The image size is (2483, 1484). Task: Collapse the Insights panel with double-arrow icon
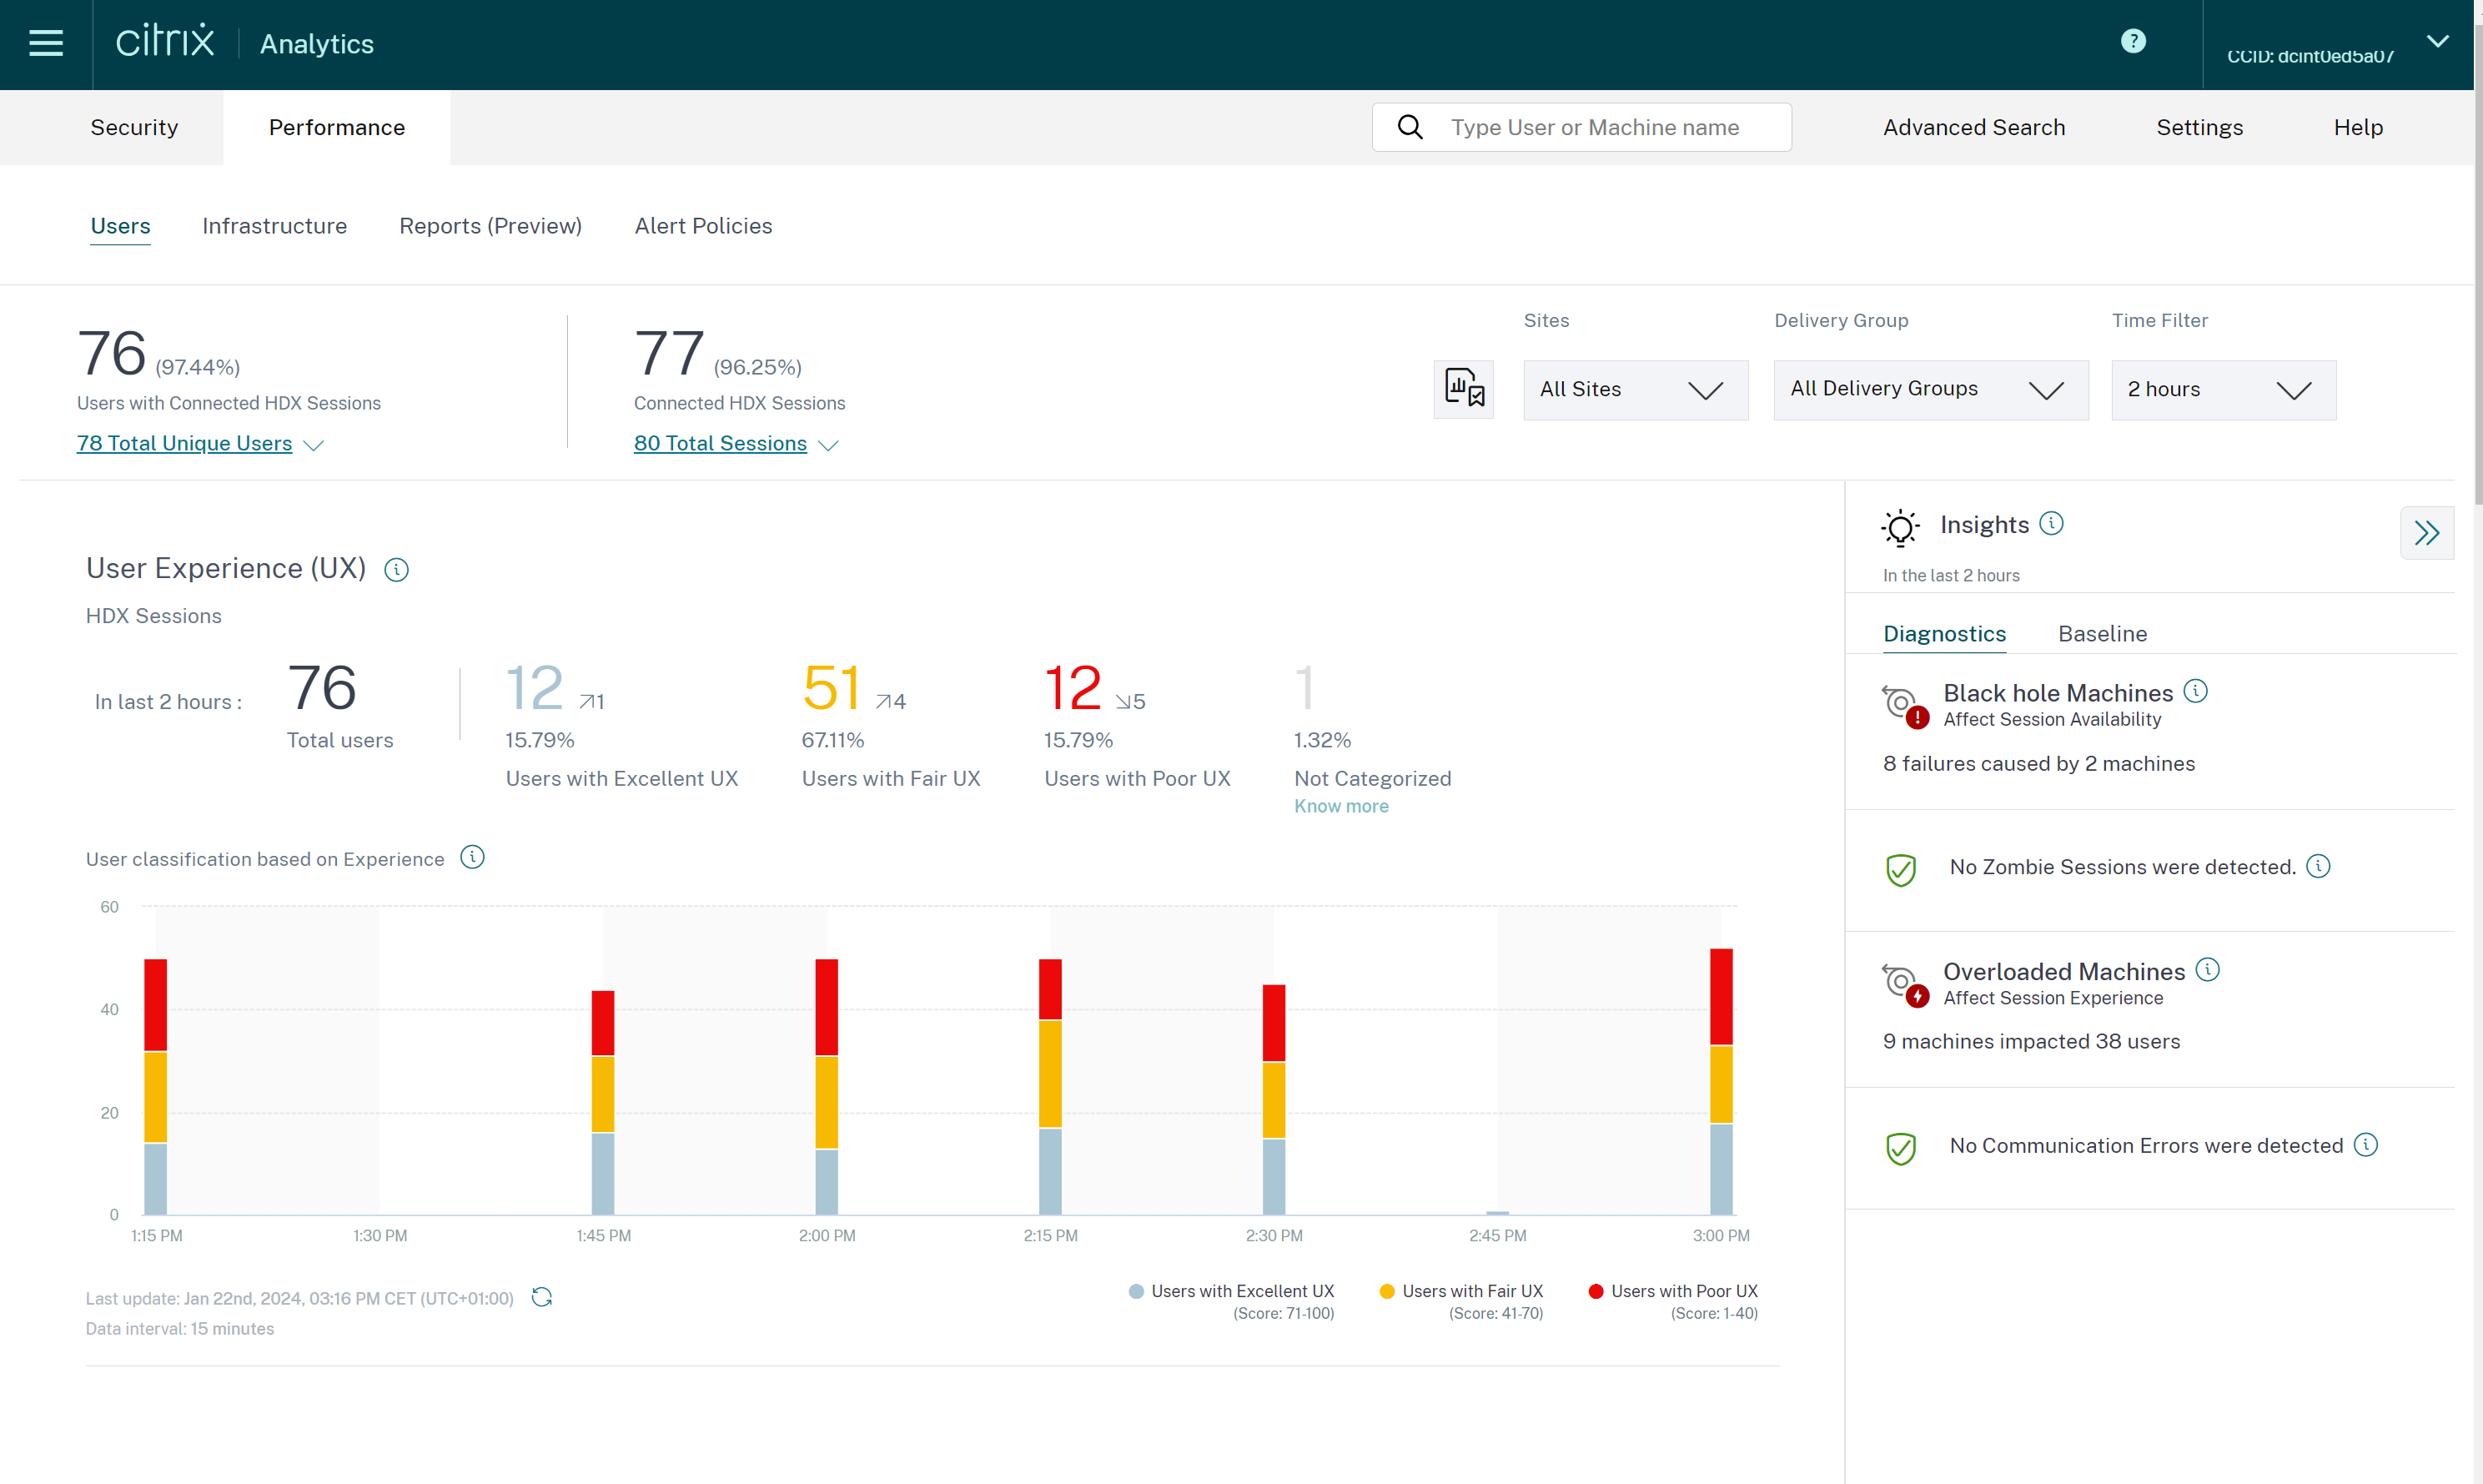click(2426, 533)
